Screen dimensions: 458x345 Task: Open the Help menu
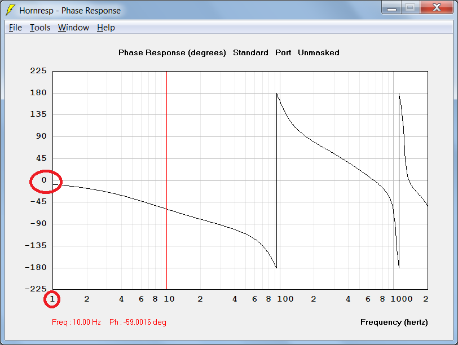[105, 28]
